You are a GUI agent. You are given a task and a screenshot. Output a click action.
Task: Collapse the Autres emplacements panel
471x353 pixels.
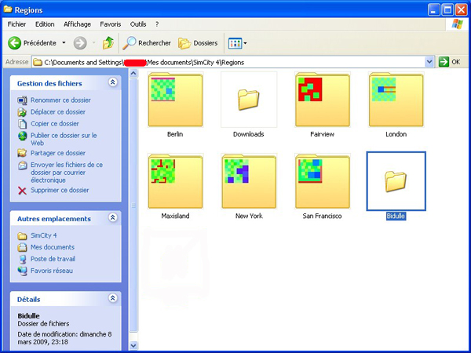pyautogui.click(x=112, y=217)
